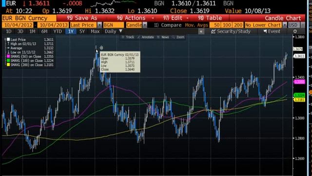Open the chart settings gear icon
Viewport: 312px width, 176px height.
click(x=295, y=31)
